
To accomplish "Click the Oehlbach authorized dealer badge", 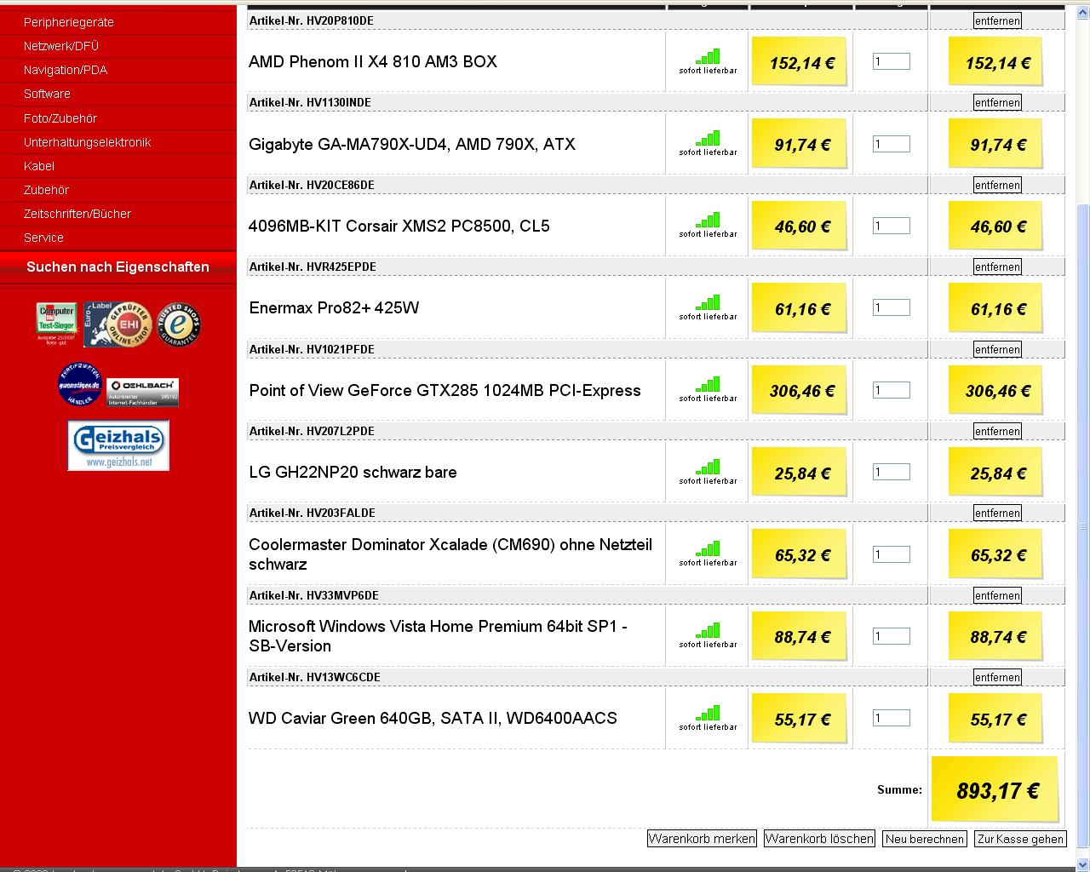I will (142, 392).
